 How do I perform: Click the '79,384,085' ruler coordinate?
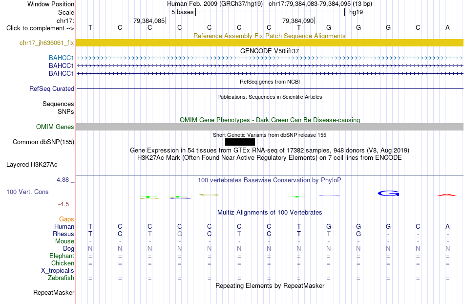(149, 21)
